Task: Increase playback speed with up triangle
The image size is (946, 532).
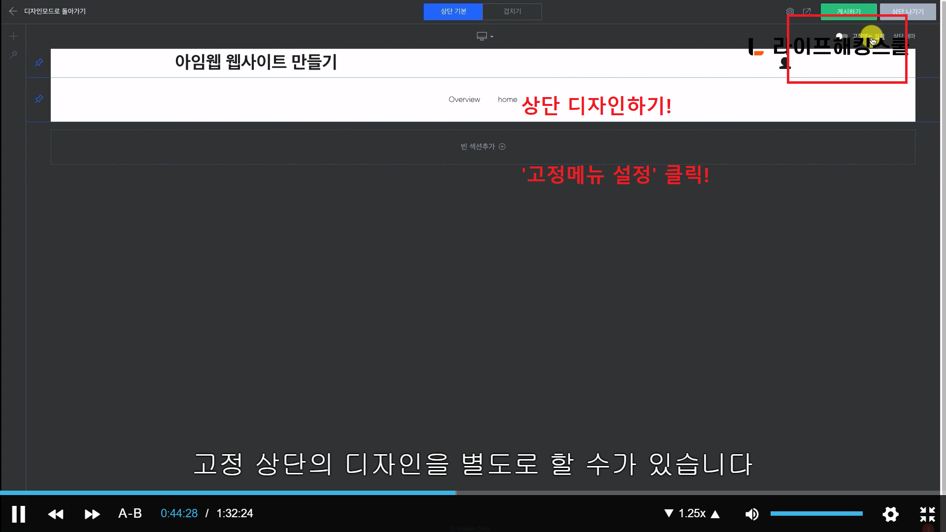Action: pos(715,514)
